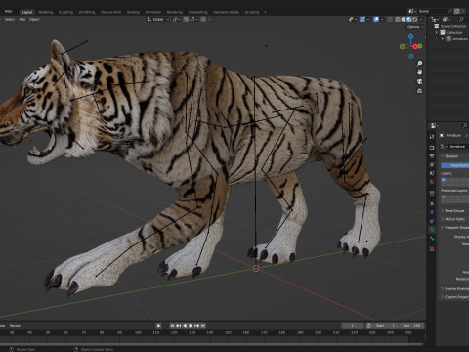469x352 pixels.
Task: Select solid viewport shading icon
Action: tap(404, 19)
